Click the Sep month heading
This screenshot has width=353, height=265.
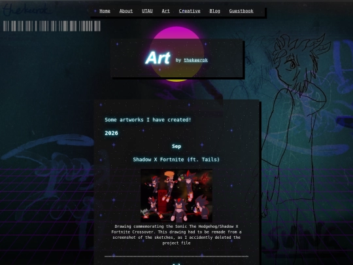tap(176, 147)
